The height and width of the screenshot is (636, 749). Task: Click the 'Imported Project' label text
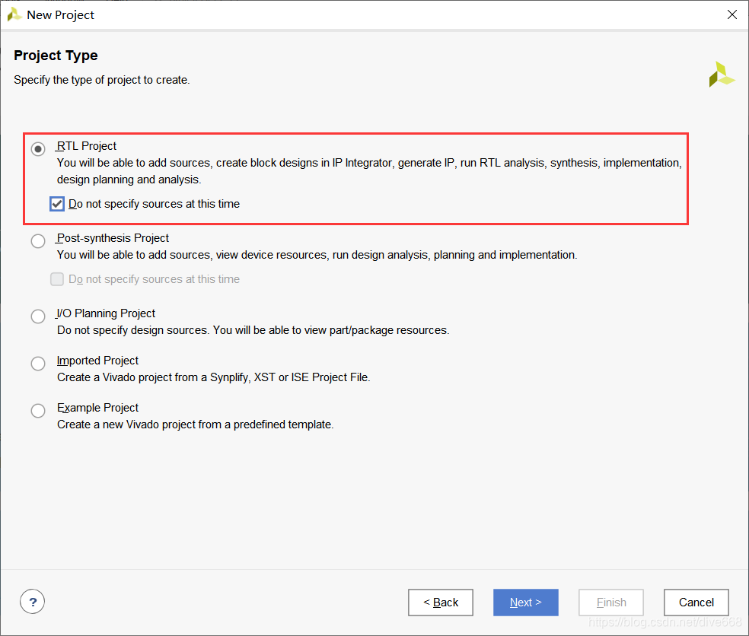[x=97, y=361]
